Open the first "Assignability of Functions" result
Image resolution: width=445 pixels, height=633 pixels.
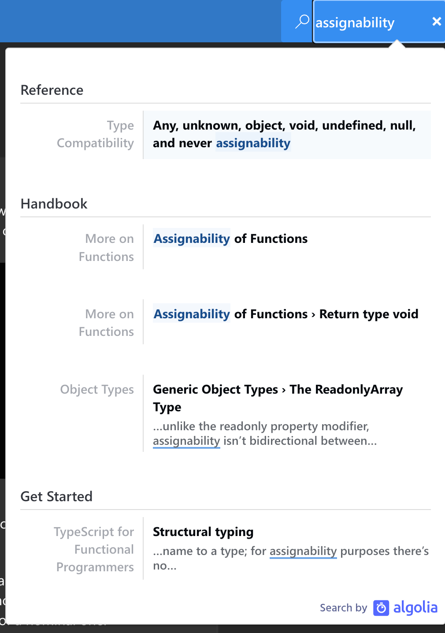pos(230,238)
